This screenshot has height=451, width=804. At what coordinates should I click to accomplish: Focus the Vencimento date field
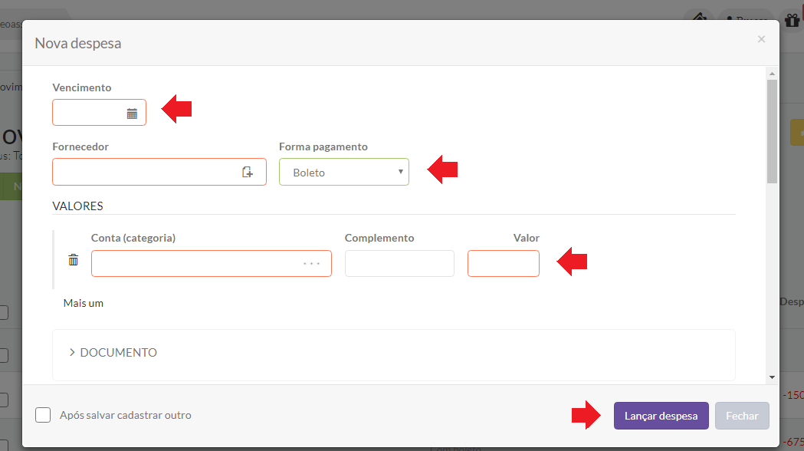pyautogui.click(x=99, y=112)
